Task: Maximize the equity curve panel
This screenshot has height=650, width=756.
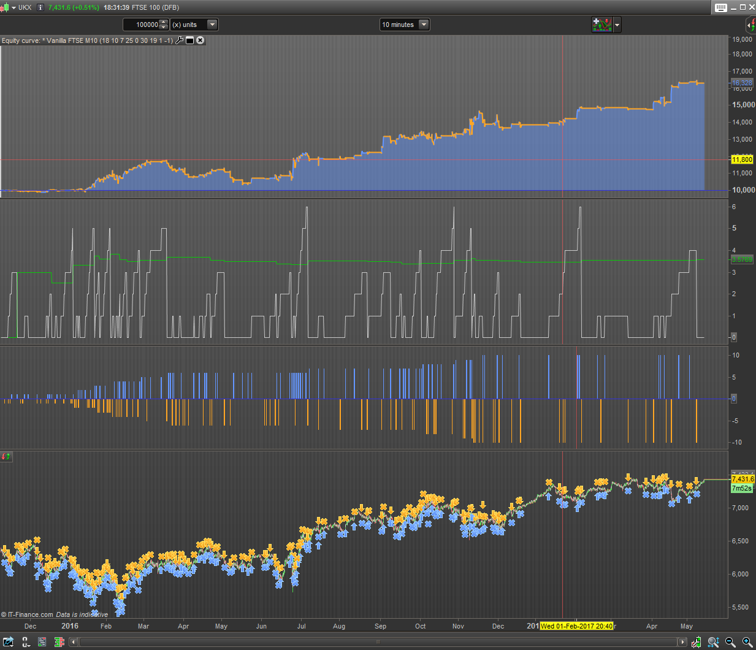Action: [190, 40]
